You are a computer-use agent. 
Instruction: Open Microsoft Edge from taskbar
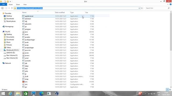(41, 94)
